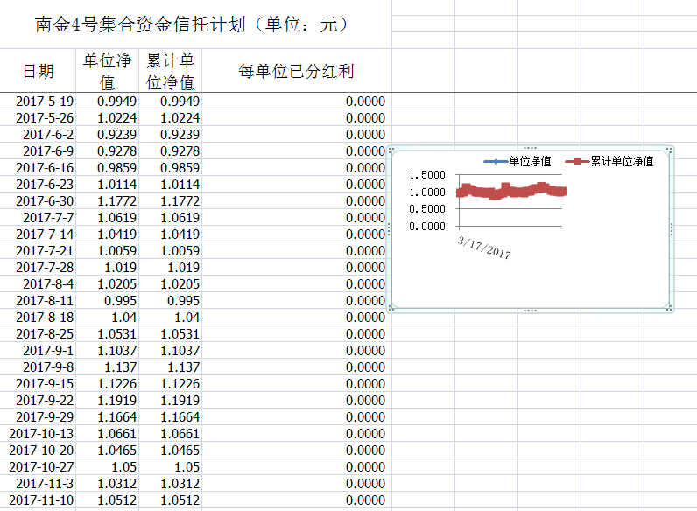The height and width of the screenshot is (511, 697).
Task: Select the title cell 南金4号集合资金信托计划
Action: [x=193, y=24]
